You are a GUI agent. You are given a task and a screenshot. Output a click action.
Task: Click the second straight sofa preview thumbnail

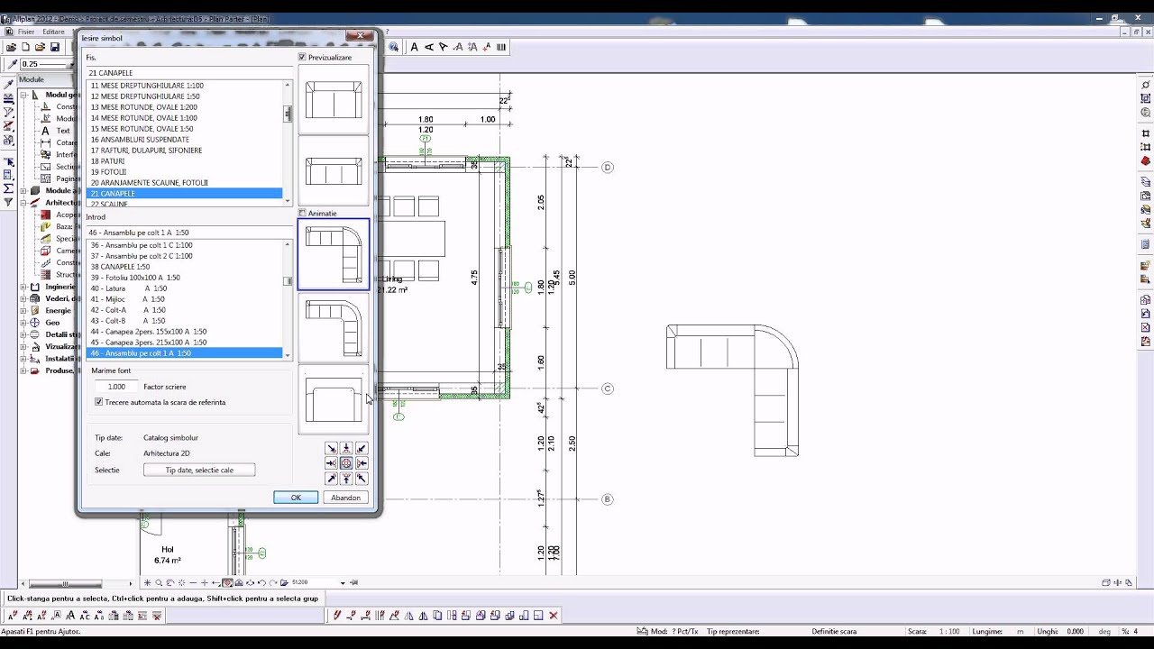tap(334, 171)
